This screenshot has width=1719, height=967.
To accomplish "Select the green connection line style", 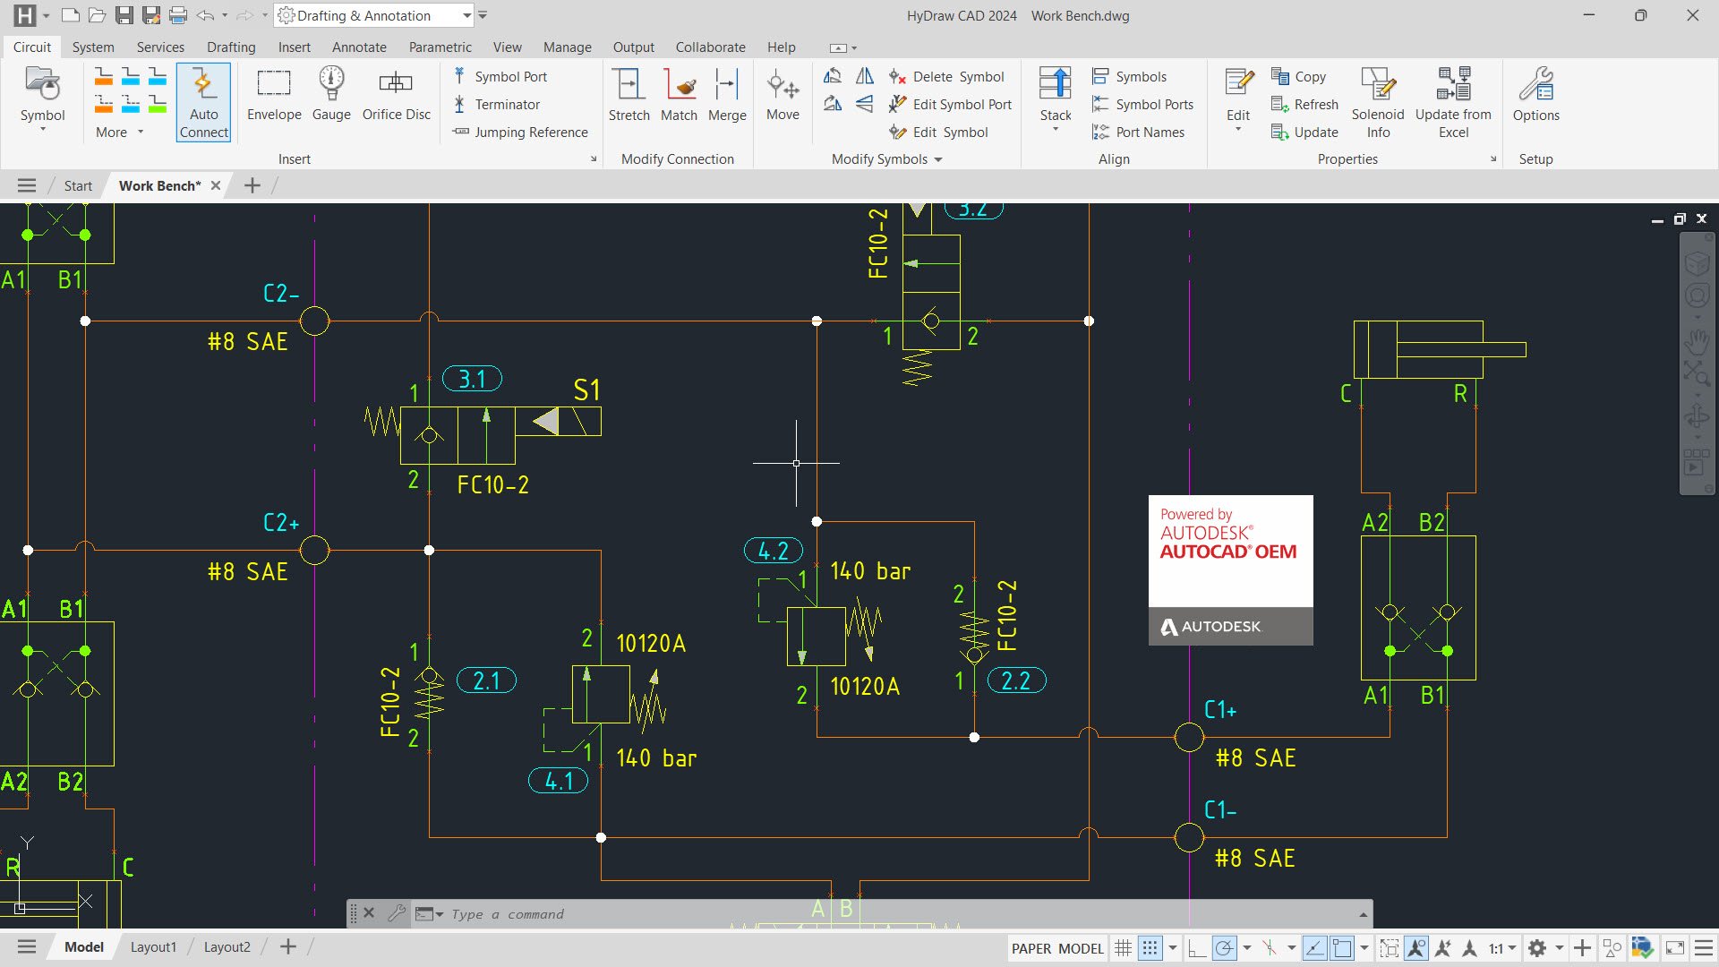I will pos(158,104).
